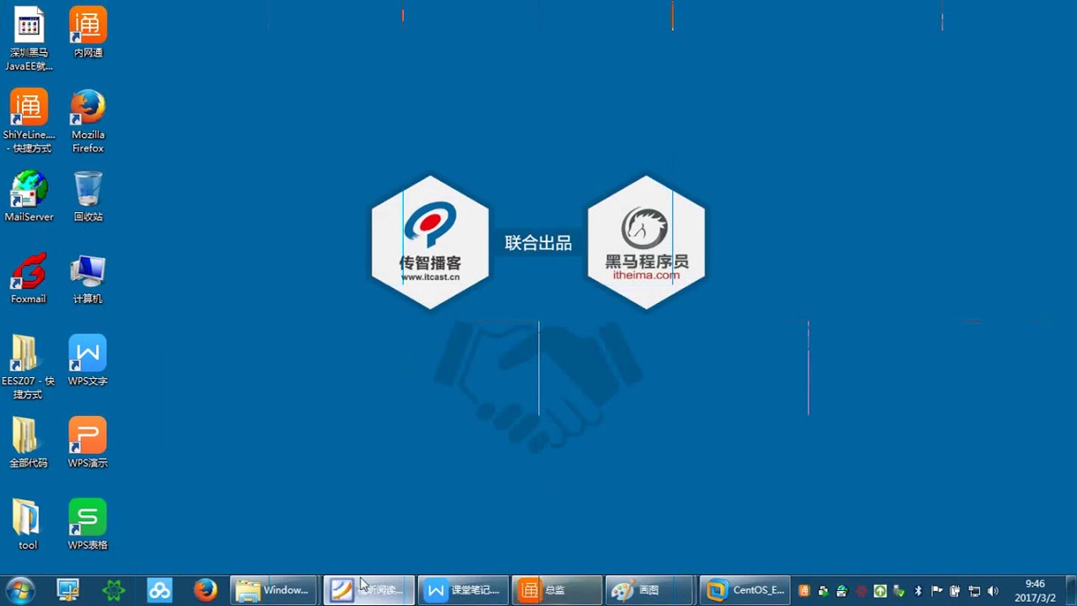Click the red flower-shaped tray icon
Viewport: 1077px width, 606px height.
(x=861, y=591)
